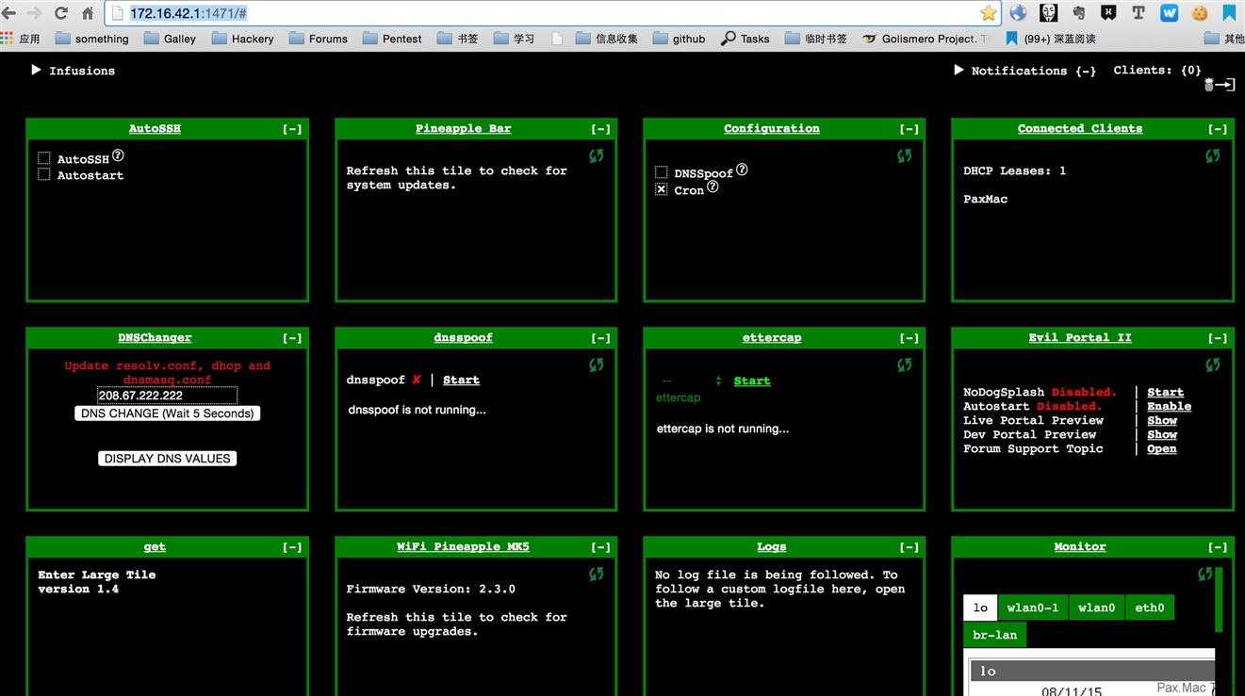Switch to the eth0 tab
The width and height of the screenshot is (1245, 696).
[1149, 607]
